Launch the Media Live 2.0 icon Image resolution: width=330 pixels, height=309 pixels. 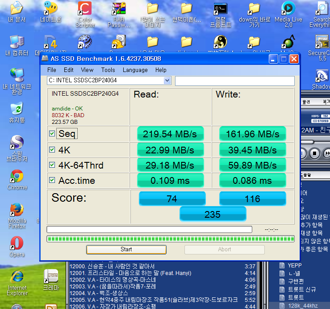(x=288, y=14)
